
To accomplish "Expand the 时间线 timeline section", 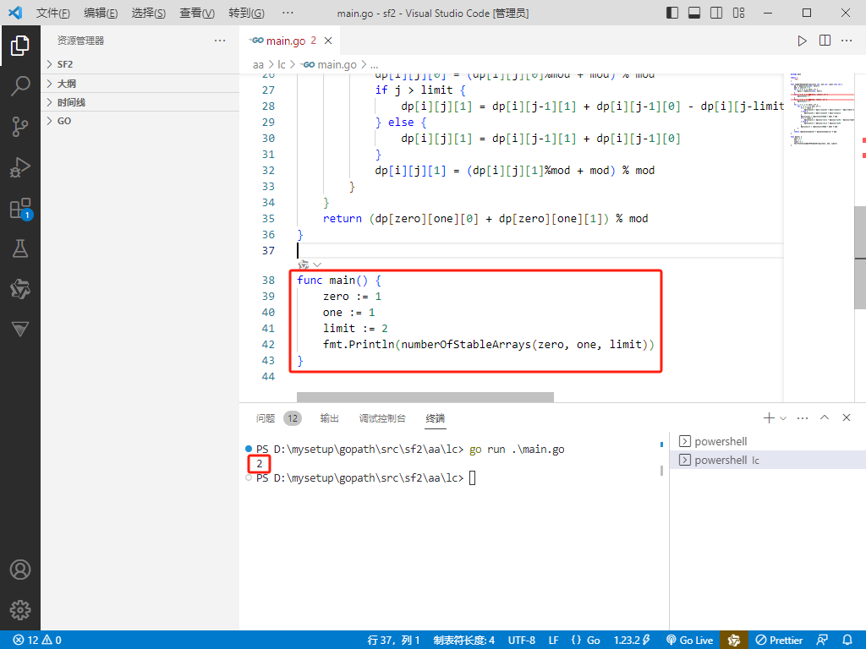I will [x=140, y=102].
